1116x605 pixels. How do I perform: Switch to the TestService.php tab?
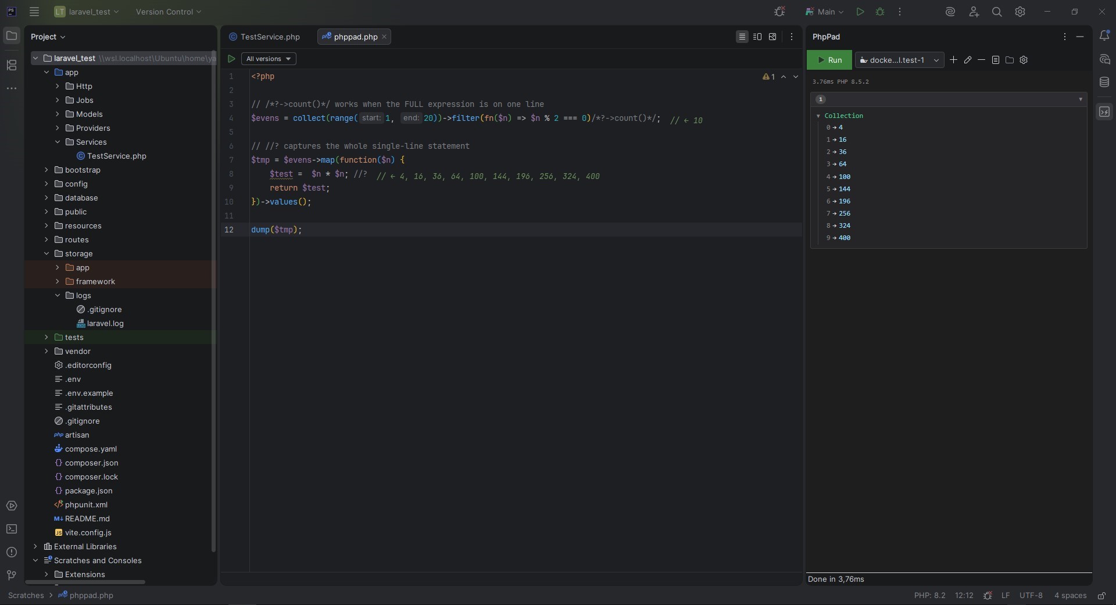tap(270, 37)
